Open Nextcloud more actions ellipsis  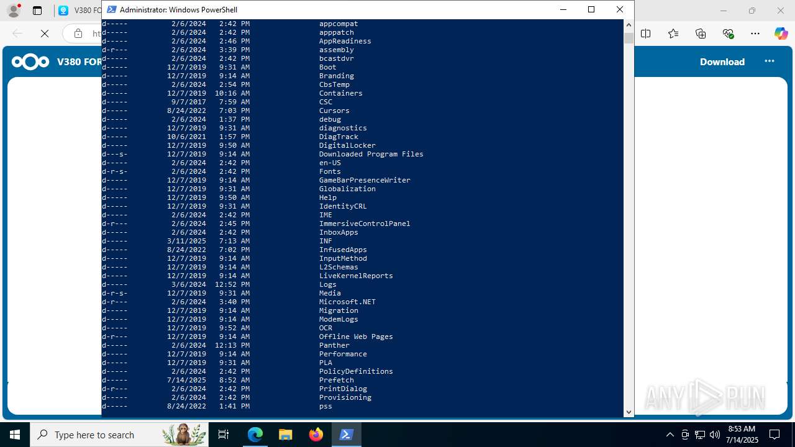click(770, 61)
